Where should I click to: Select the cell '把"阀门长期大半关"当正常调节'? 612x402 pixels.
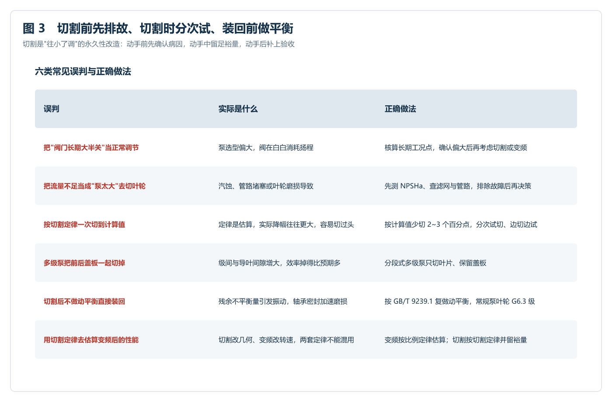(x=91, y=148)
